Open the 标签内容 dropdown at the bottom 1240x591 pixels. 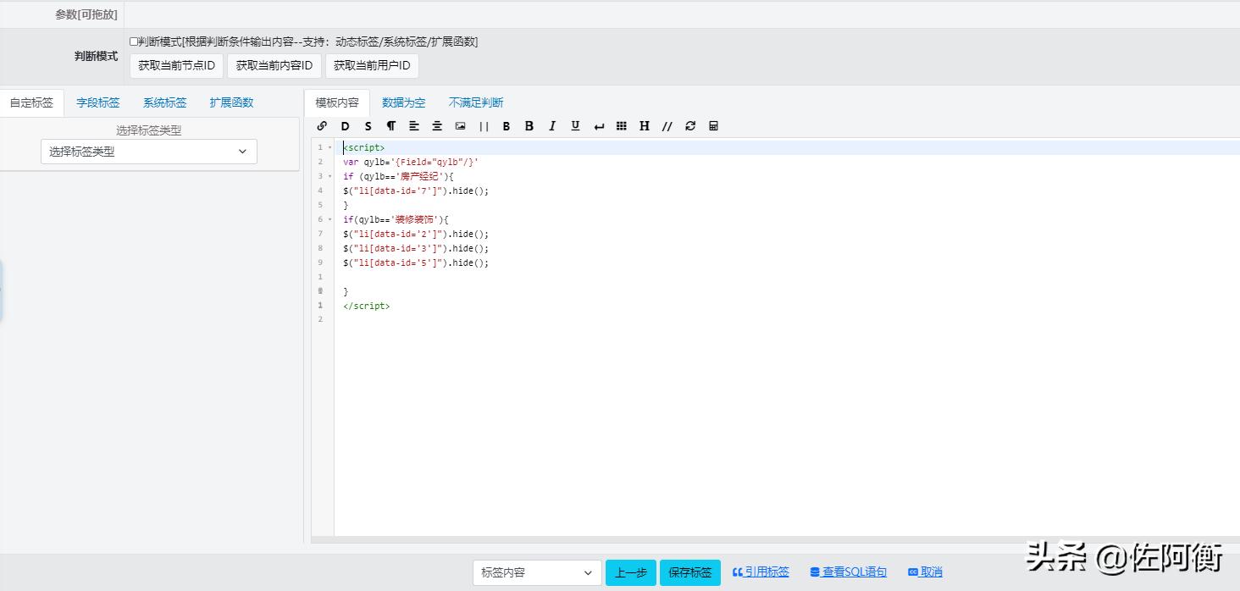(x=536, y=572)
